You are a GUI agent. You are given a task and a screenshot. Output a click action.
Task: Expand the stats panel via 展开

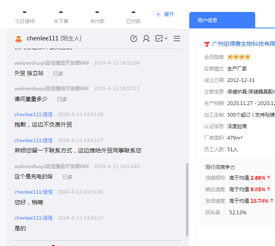tap(169, 14)
